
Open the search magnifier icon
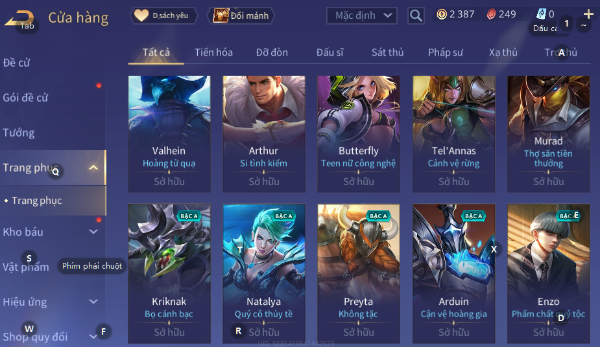click(416, 16)
